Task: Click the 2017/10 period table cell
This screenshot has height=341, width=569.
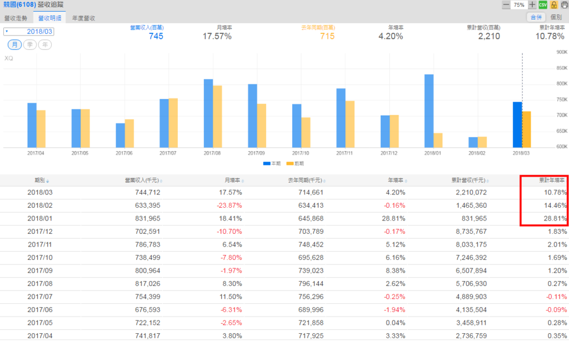Action: pyautogui.click(x=40, y=258)
